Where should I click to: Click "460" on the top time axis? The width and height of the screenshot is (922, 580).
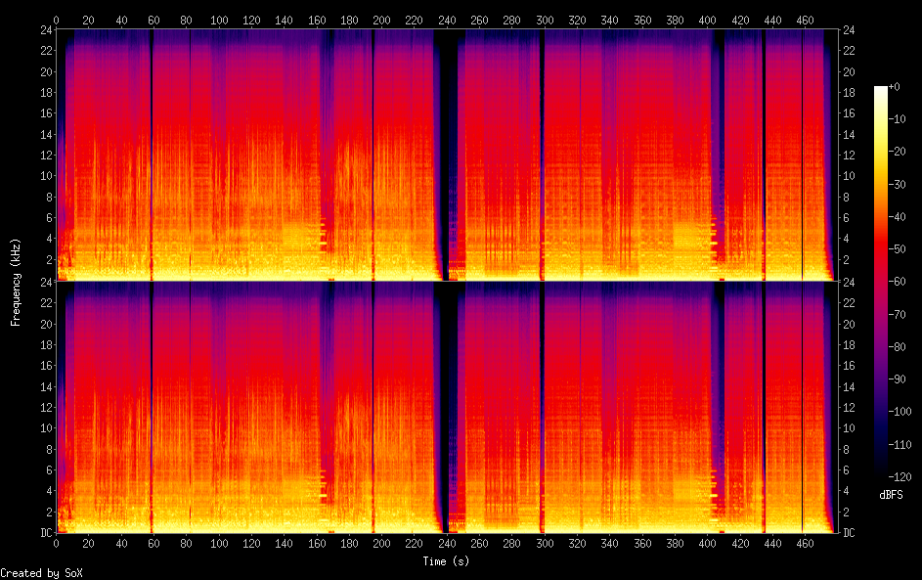pos(805,21)
